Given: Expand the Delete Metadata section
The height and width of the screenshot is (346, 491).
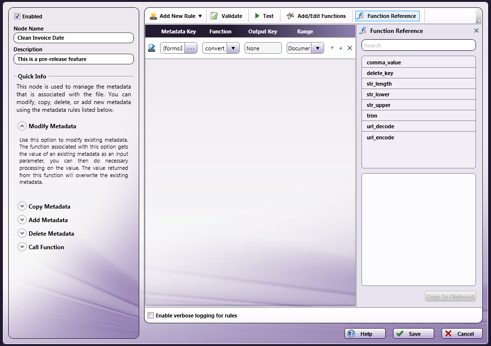Looking at the screenshot, I should point(22,233).
